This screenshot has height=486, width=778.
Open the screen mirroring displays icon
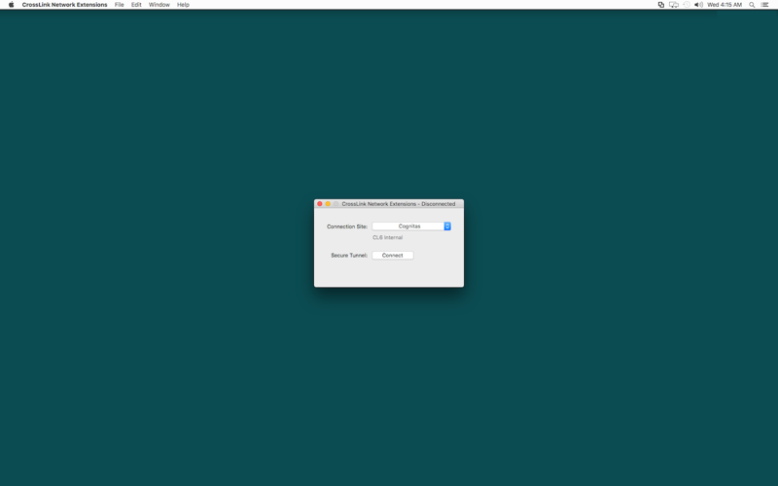(x=673, y=5)
